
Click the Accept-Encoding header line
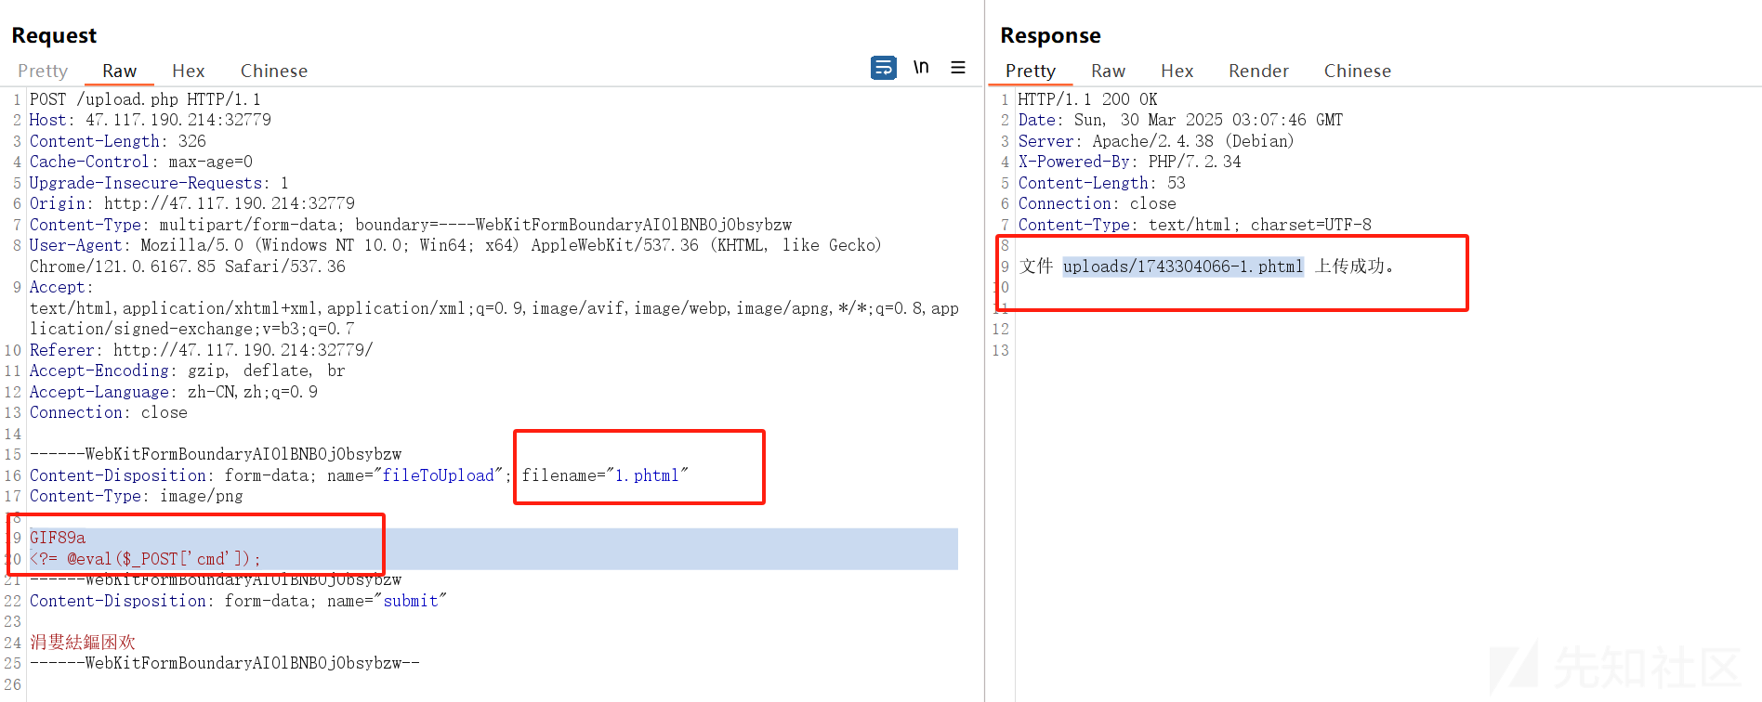pos(188,370)
